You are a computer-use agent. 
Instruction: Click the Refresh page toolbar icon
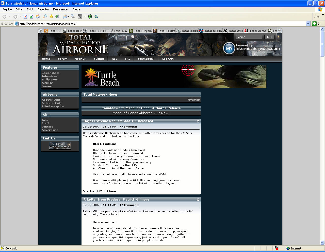coord(31,17)
